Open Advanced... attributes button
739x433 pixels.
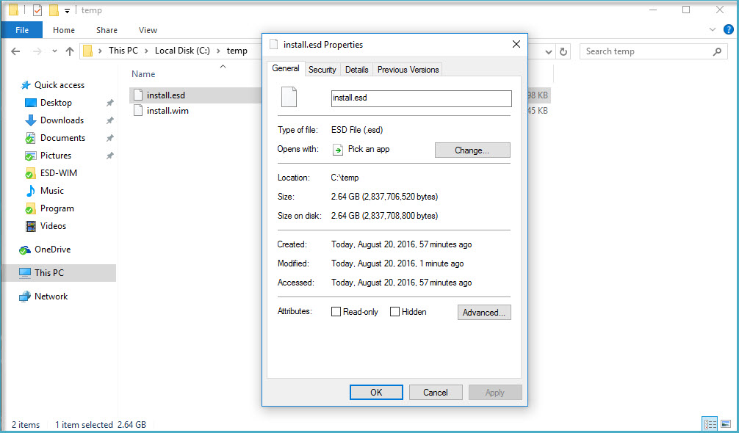click(484, 313)
